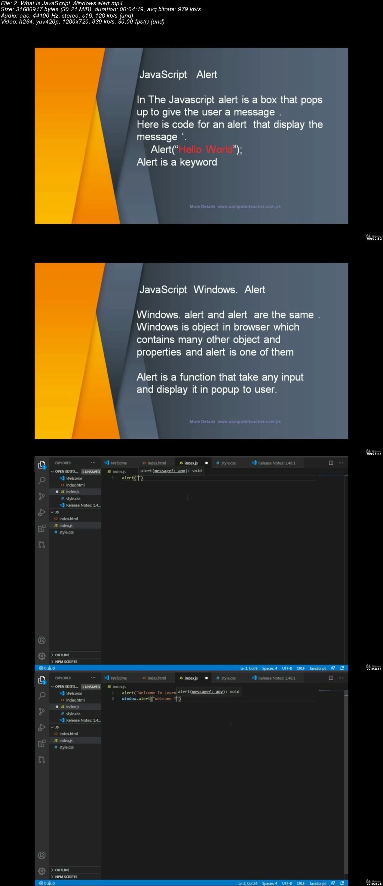Click UTF-8 encoding in upper VS Code status bar
Viewport: 383px width, 886px height.
click(287, 668)
